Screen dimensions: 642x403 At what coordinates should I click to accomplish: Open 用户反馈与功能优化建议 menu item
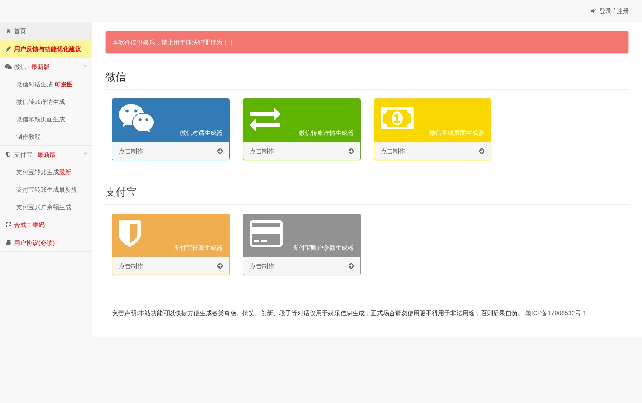(x=46, y=49)
